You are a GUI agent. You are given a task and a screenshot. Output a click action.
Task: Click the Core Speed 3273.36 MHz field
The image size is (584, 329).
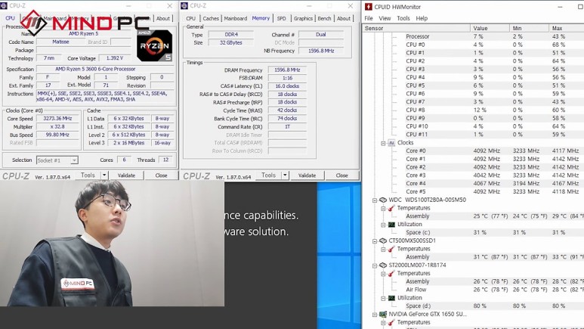[x=57, y=118]
